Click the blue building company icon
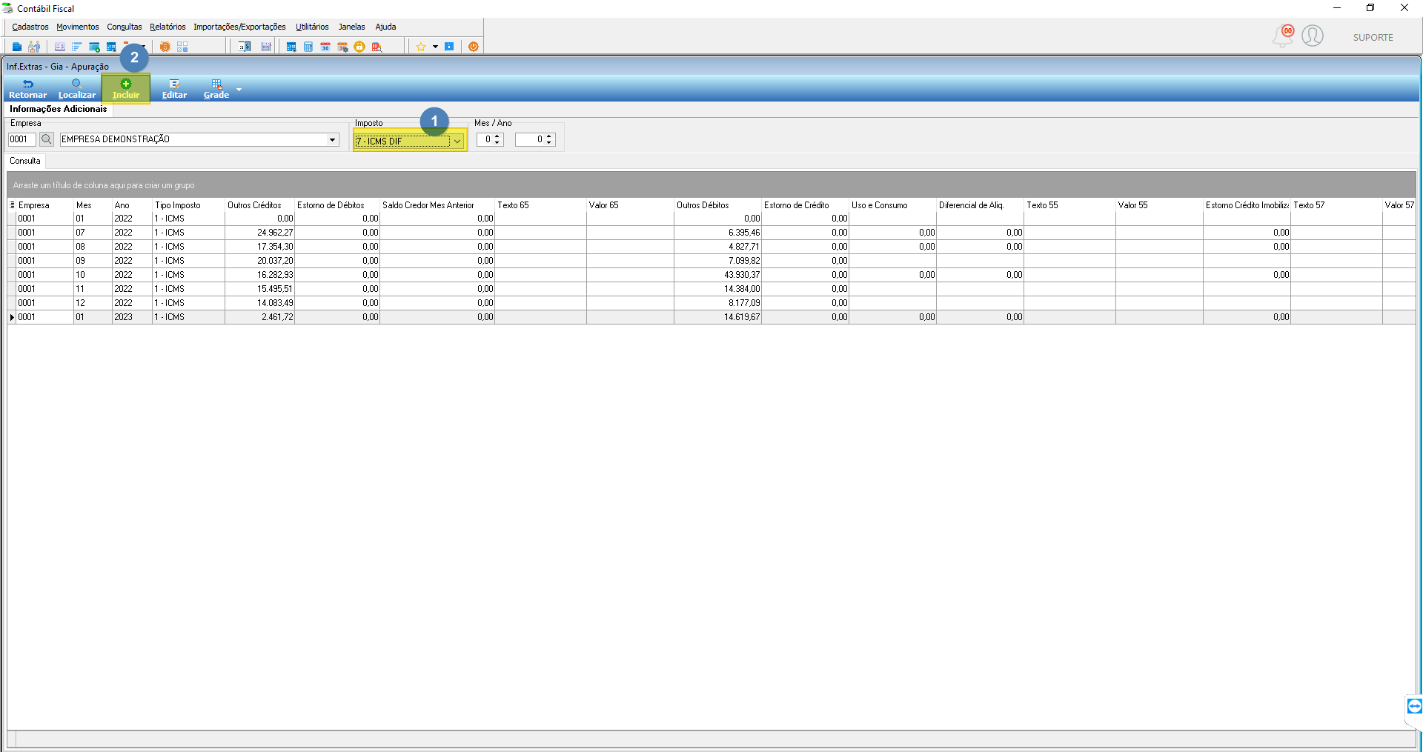This screenshot has width=1423, height=752. pos(17,47)
